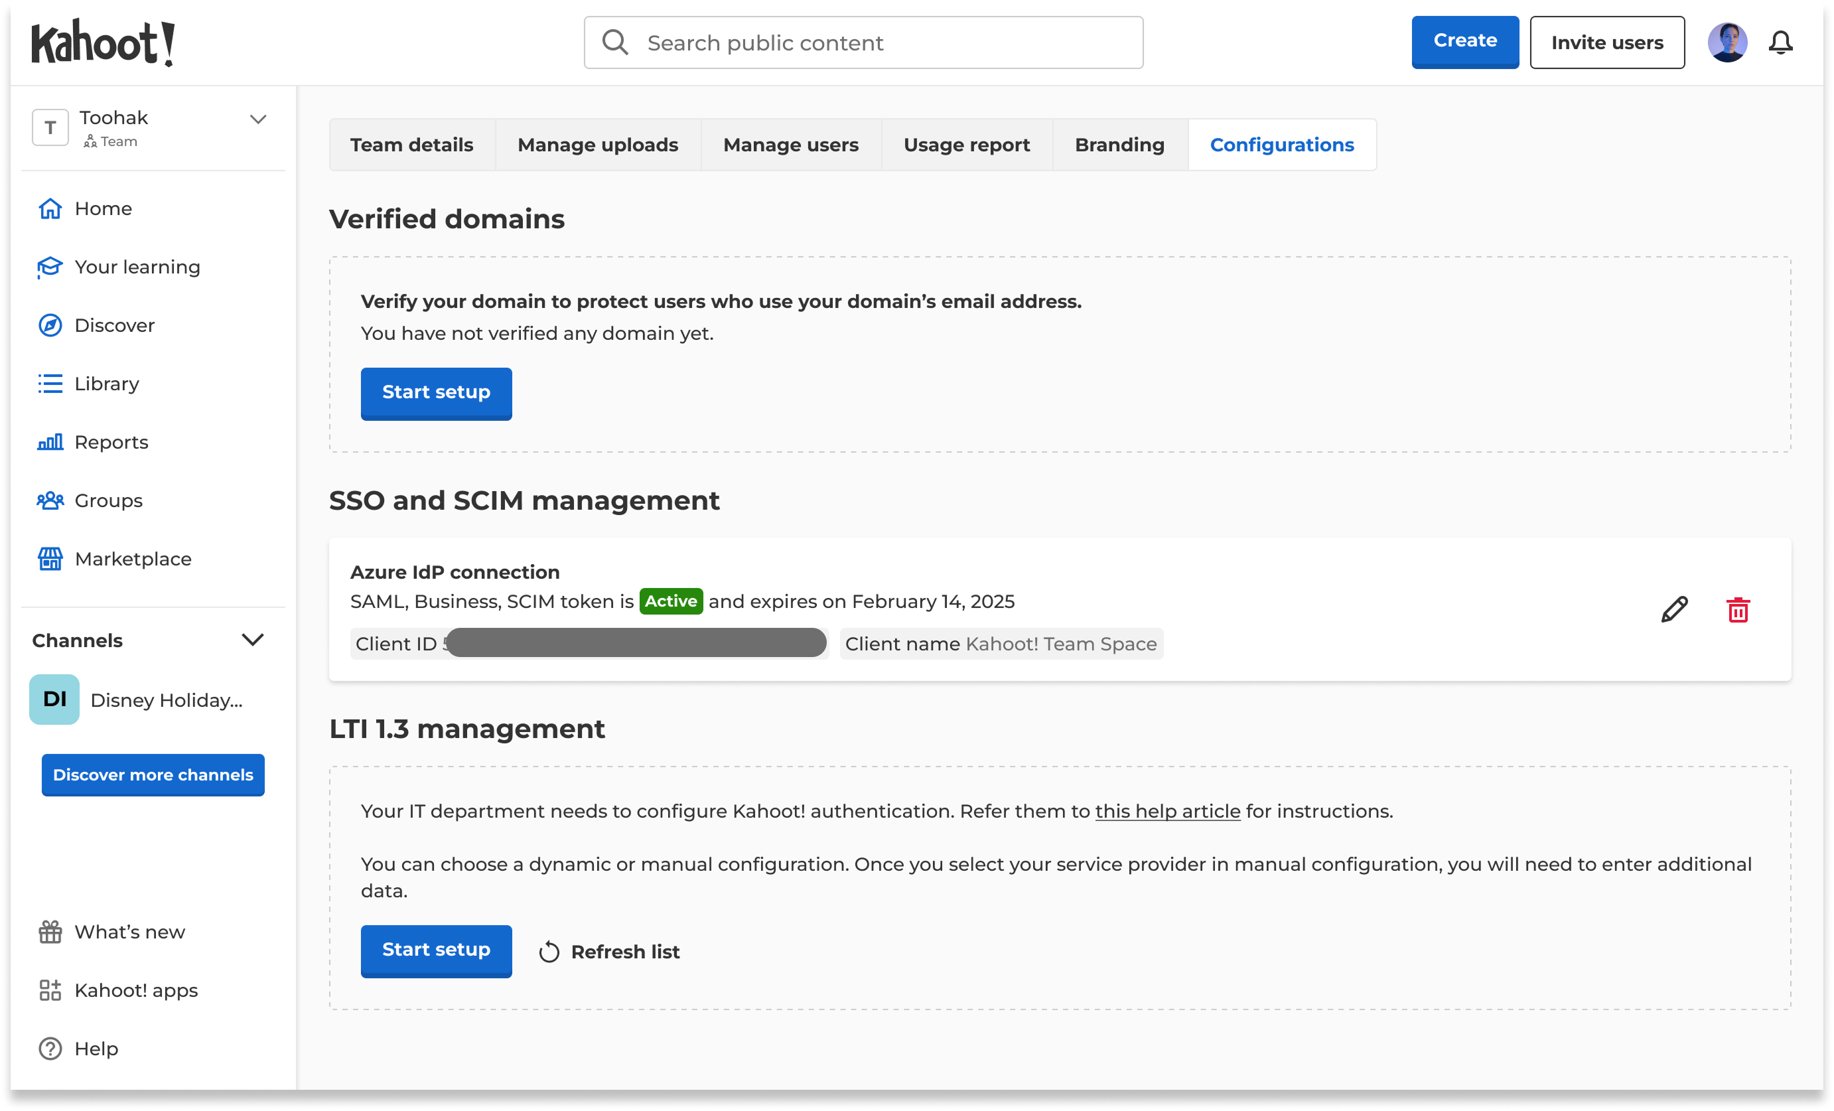
Task: Edit the Azure IdP connection with pencil icon
Action: coord(1674,610)
